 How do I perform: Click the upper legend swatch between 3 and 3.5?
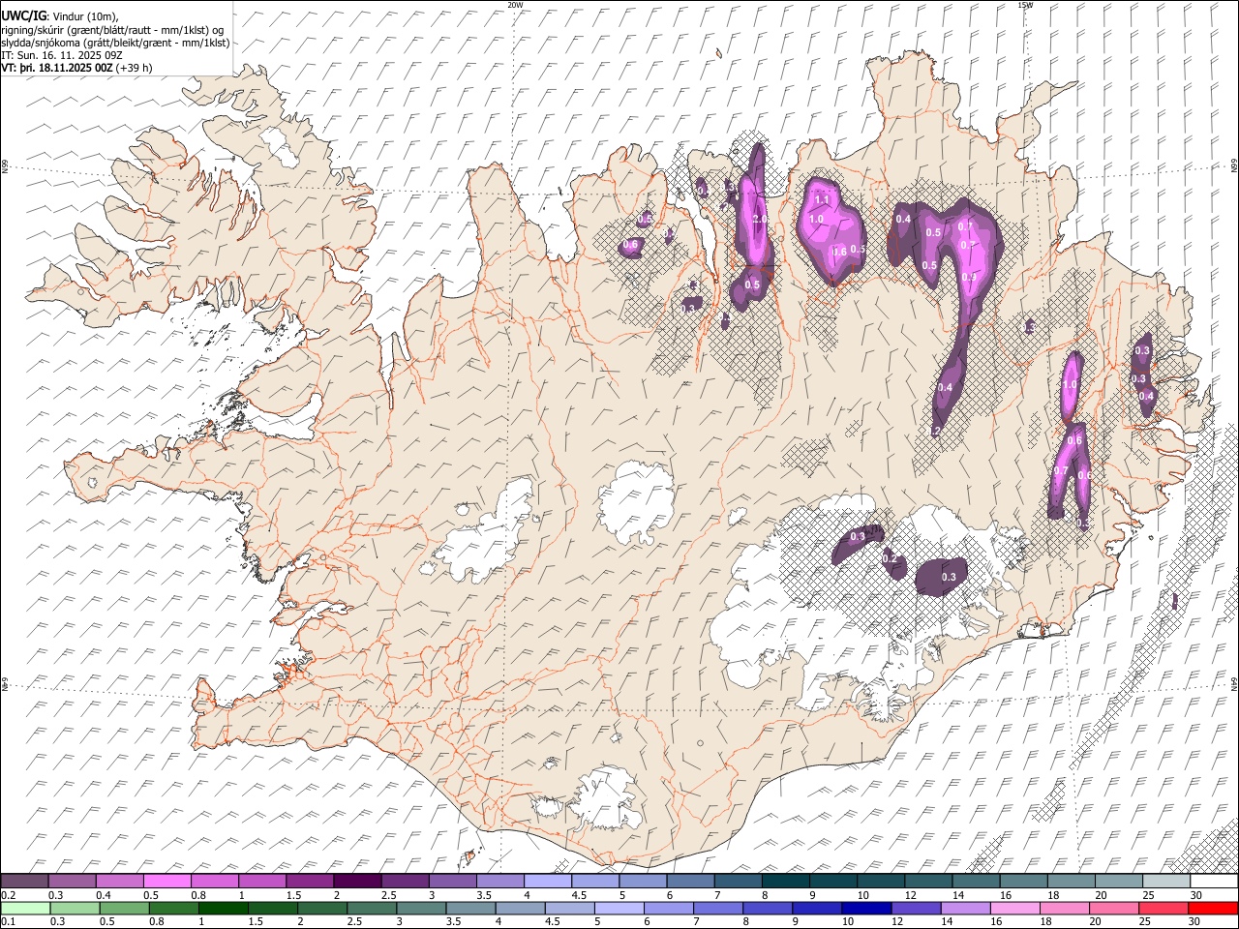[453, 882]
